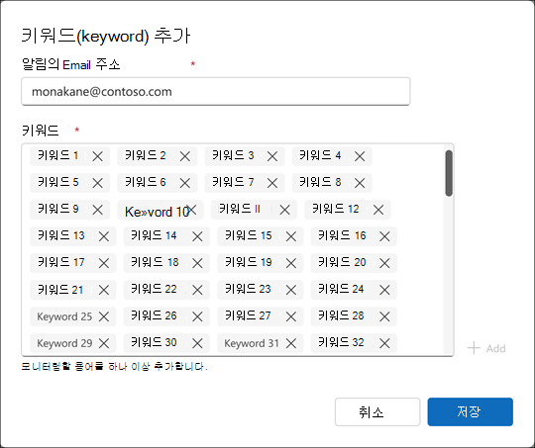Click the X on Keyword 31
The image size is (535, 448).
click(291, 343)
